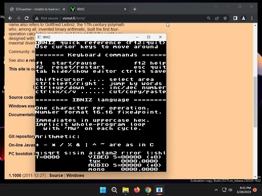
Task: Minimize the IBNIZ application window
Action: point(137,37)
